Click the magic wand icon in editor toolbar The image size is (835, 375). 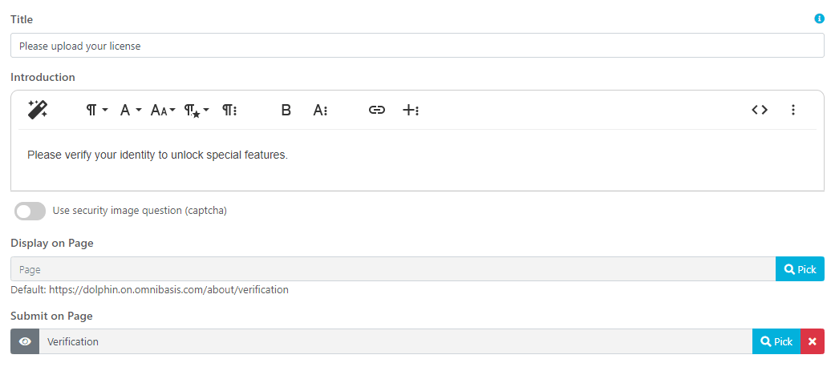point(38,110)
